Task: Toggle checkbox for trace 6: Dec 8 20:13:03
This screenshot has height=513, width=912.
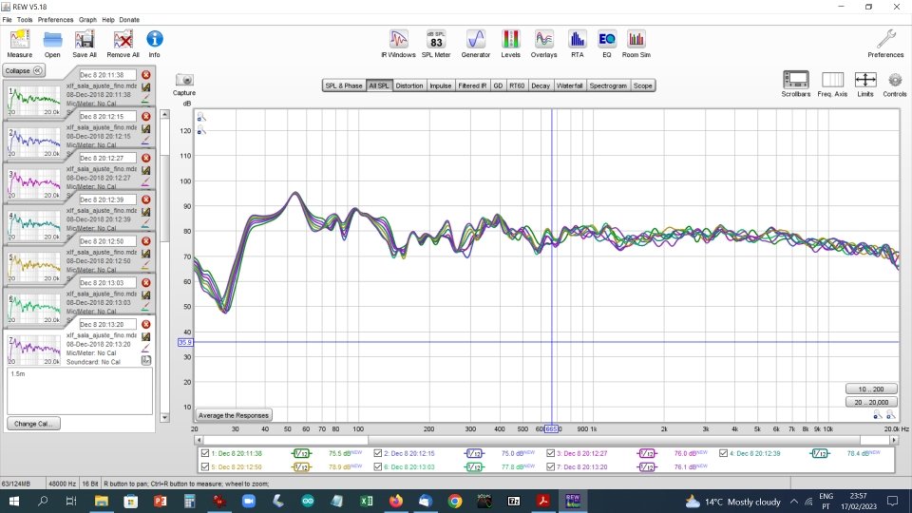Action: [377, 467]
